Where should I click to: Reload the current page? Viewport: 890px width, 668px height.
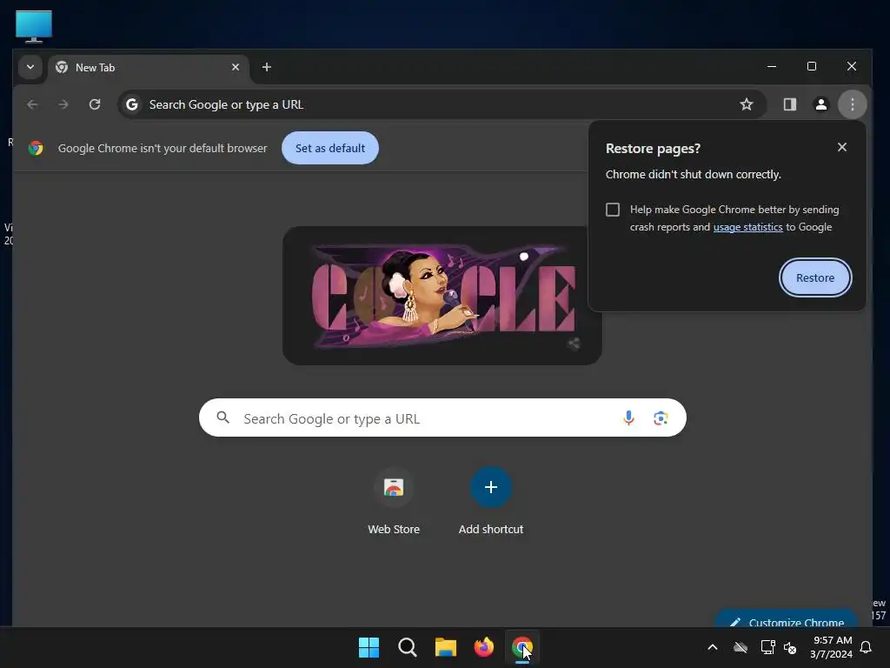(95, 104)
